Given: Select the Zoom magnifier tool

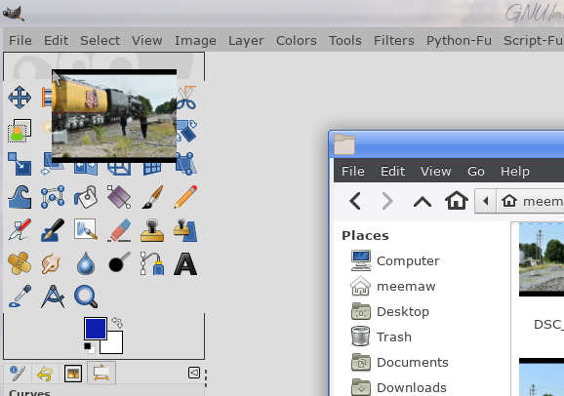Looking at the screenshot, I should coord(86,297).
